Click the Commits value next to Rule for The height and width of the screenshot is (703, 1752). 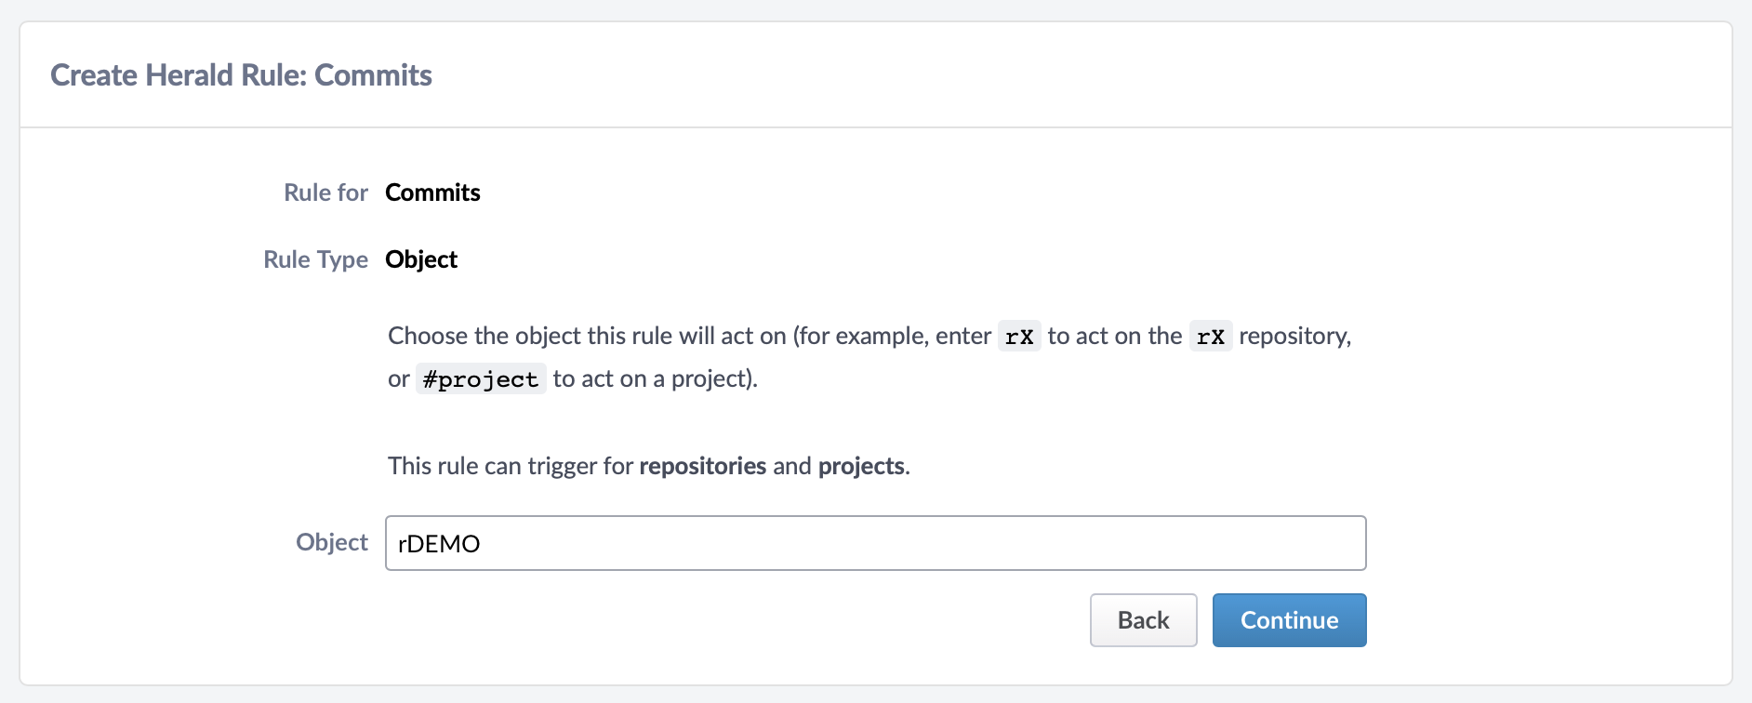click(x=431, y=192)
